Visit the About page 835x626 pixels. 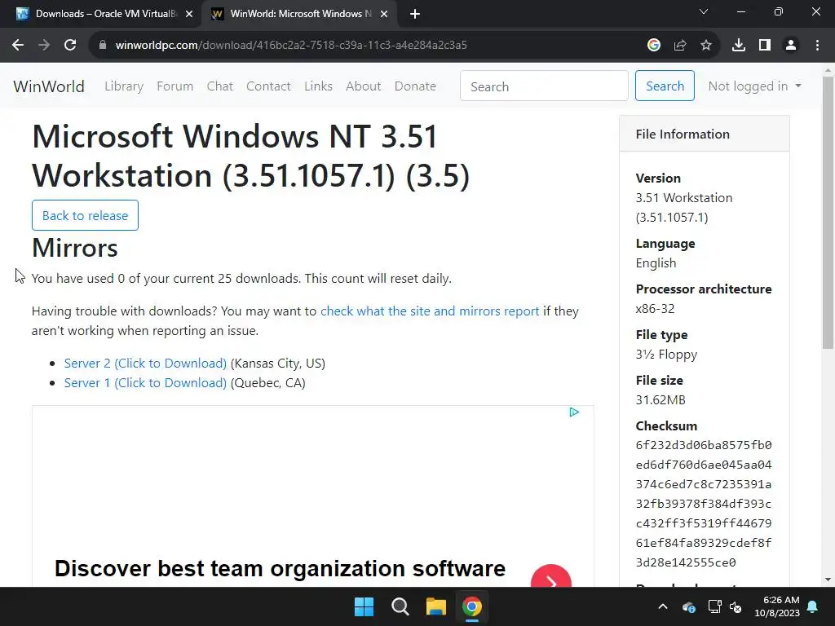click(363, 86)
